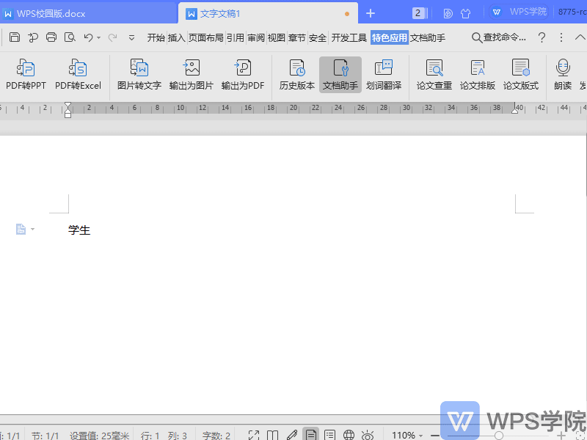Click the Print icon in quick toolbar
Viewport: 587px width, 440px height.
point(51,37)
